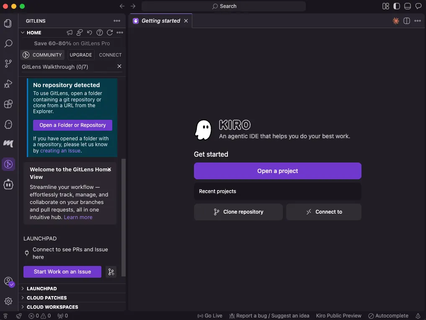This screenshot has height=320, width=426.
Task: Go back with the navigation arrow
Action: point(122,6)
